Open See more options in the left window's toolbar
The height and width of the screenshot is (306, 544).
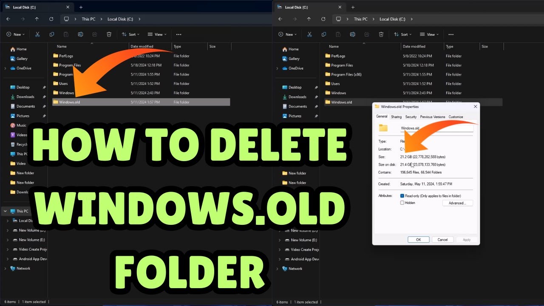click(178, 34)
